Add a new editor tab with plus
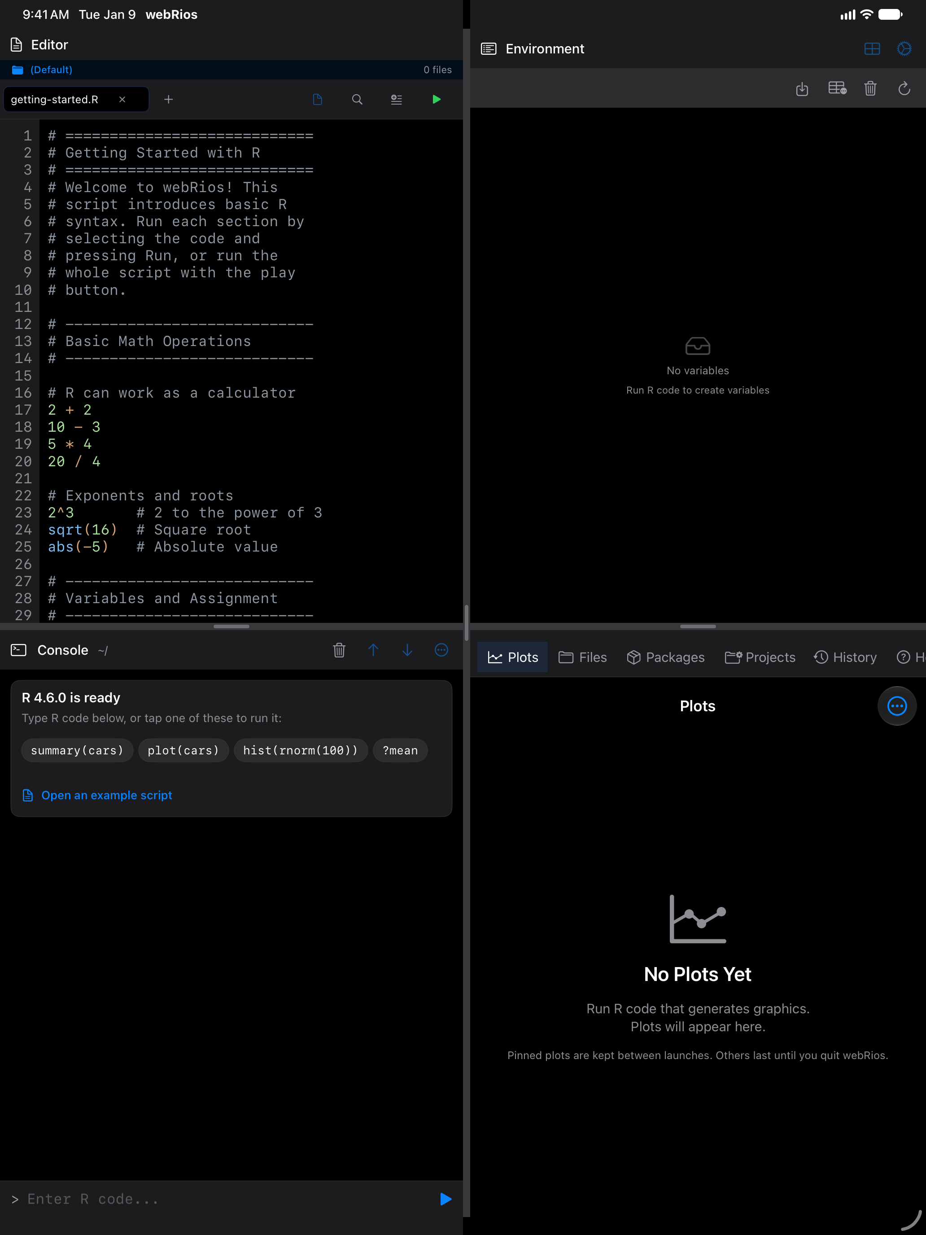This screenshot has width=926, height=1235. tap(169, 99)
